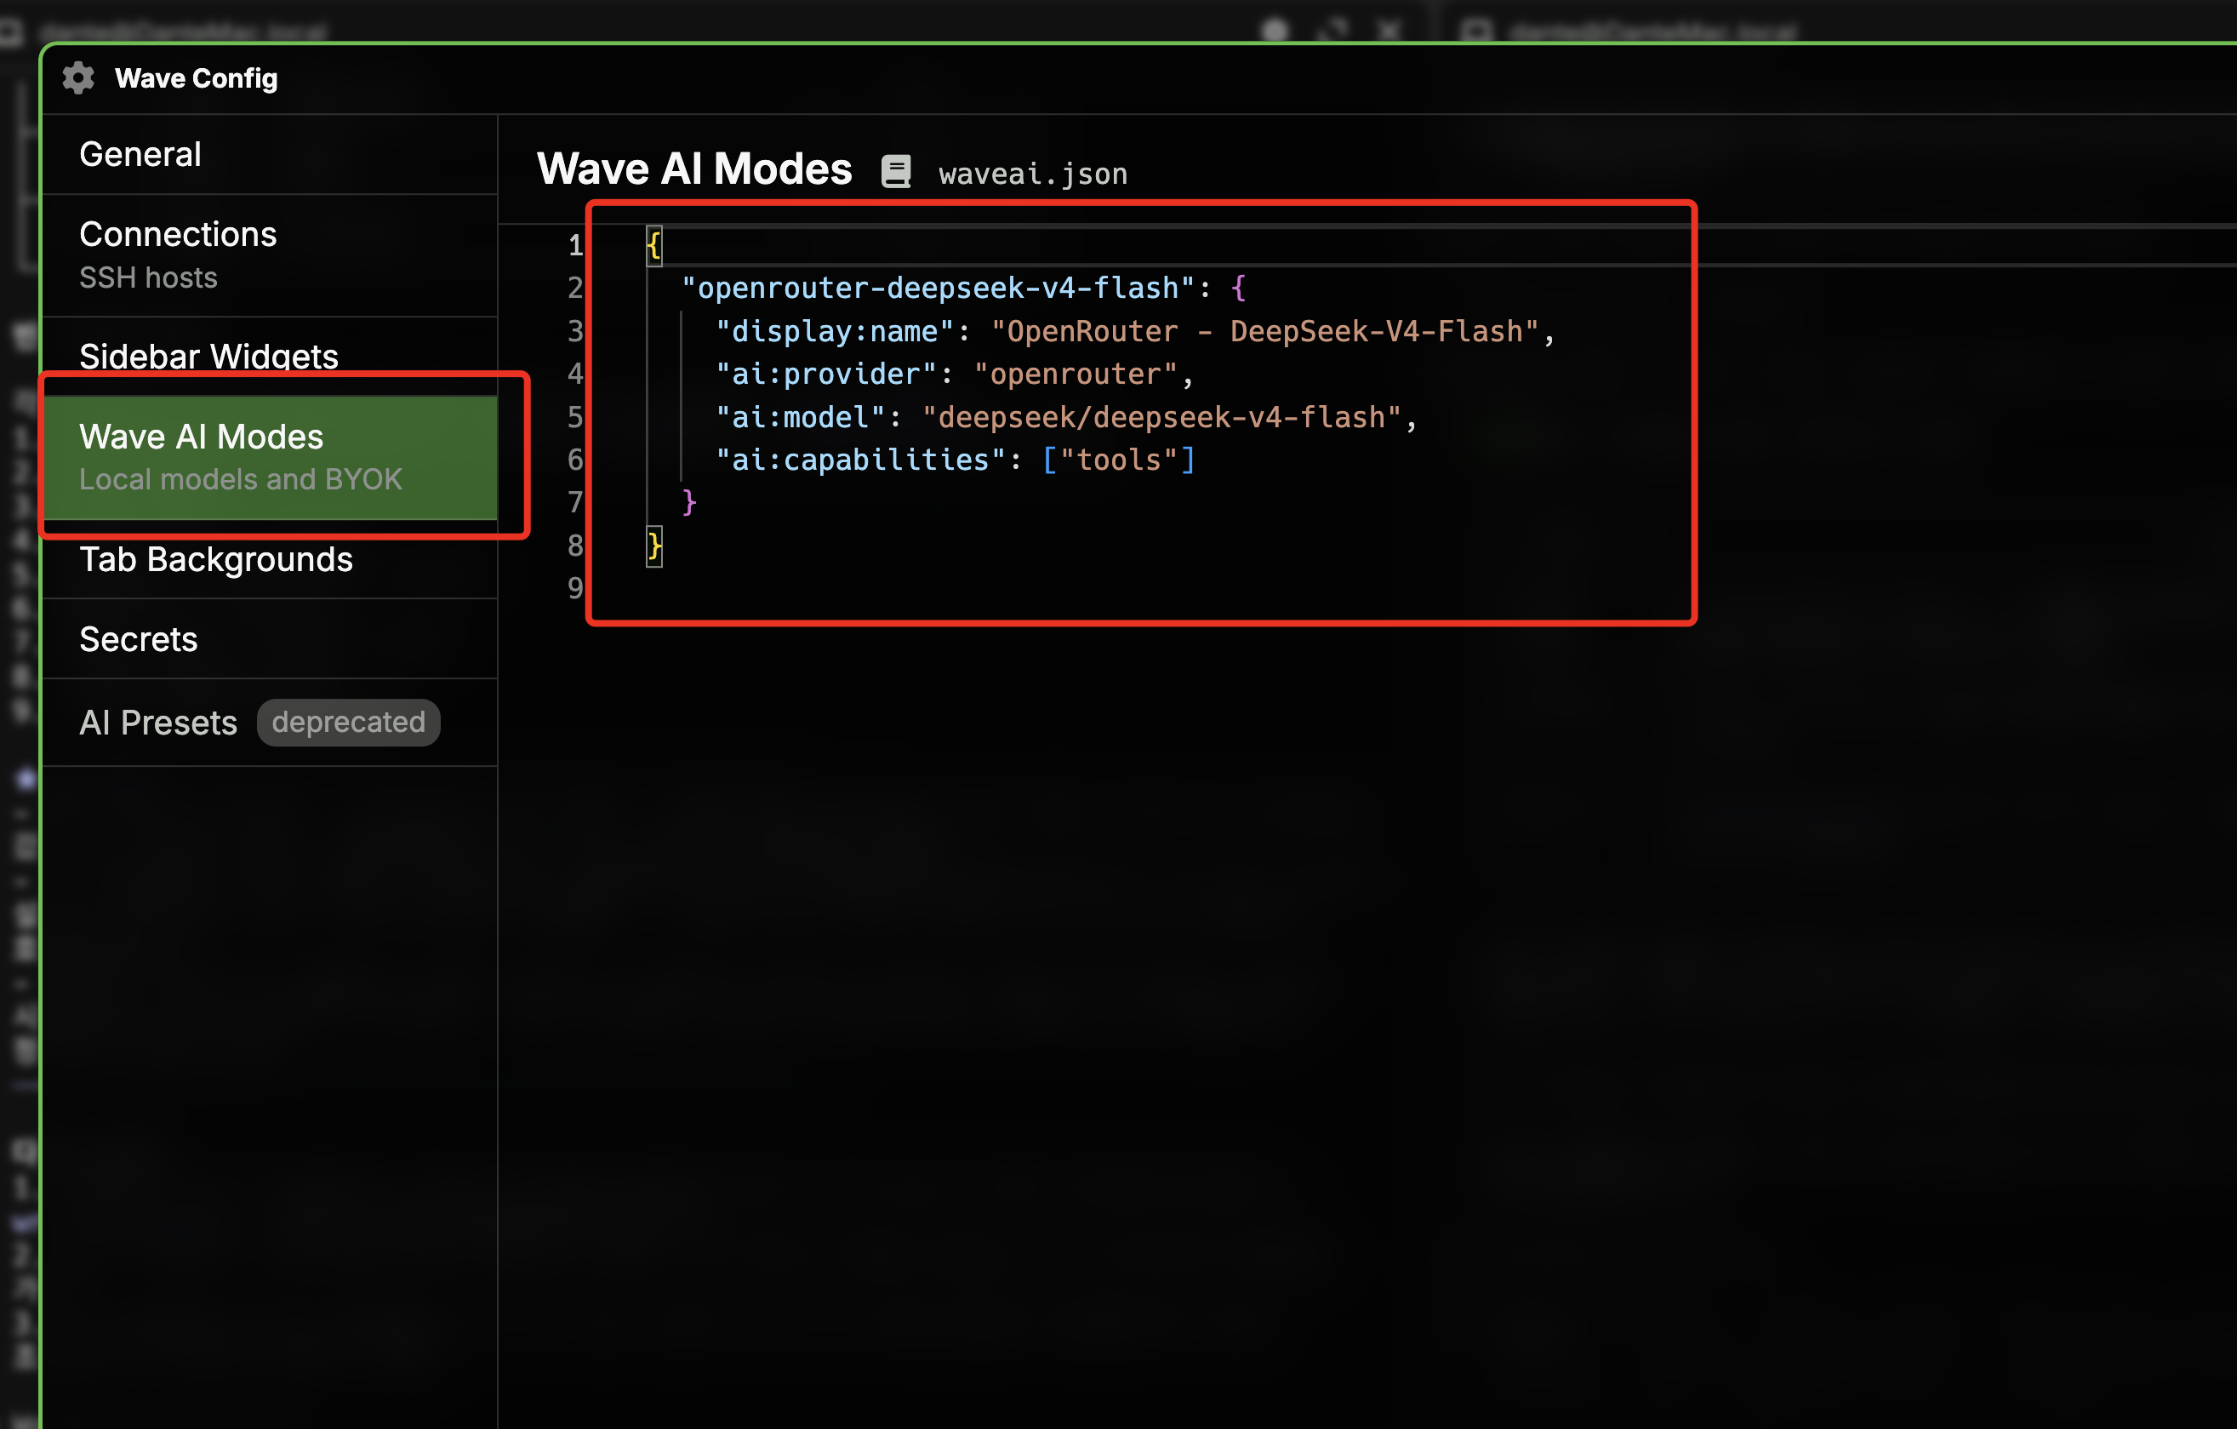Place cursor at closing brace on line 8

(654, 546)
